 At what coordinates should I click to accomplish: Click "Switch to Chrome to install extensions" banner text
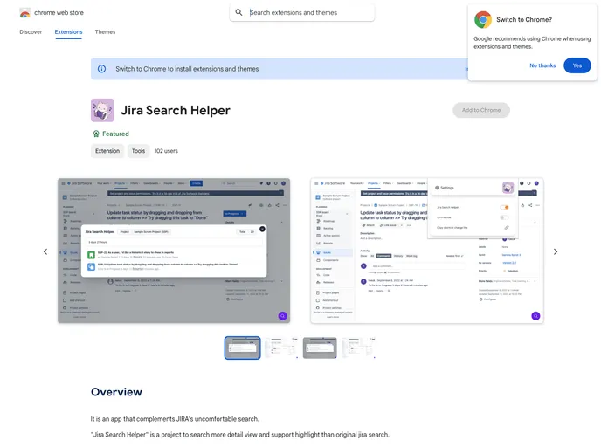187,69
